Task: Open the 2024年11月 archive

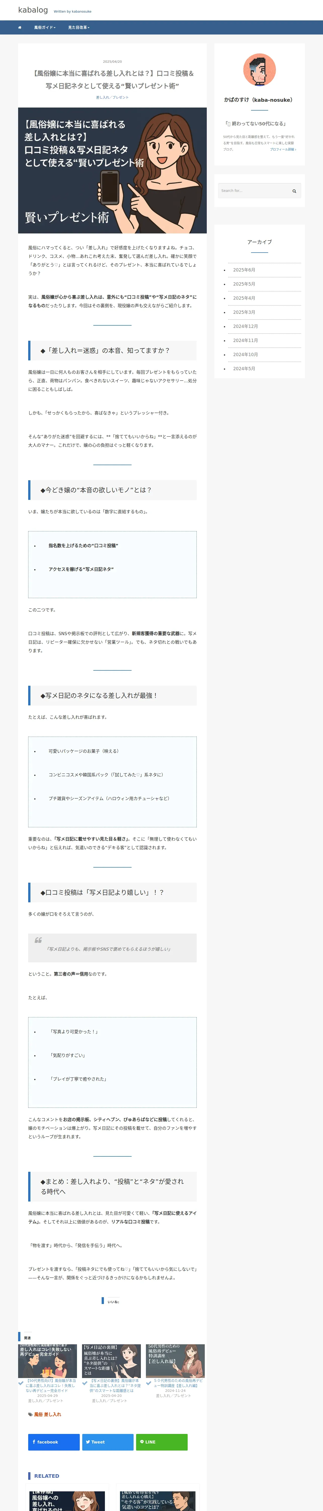Action: tap(245, 340)
